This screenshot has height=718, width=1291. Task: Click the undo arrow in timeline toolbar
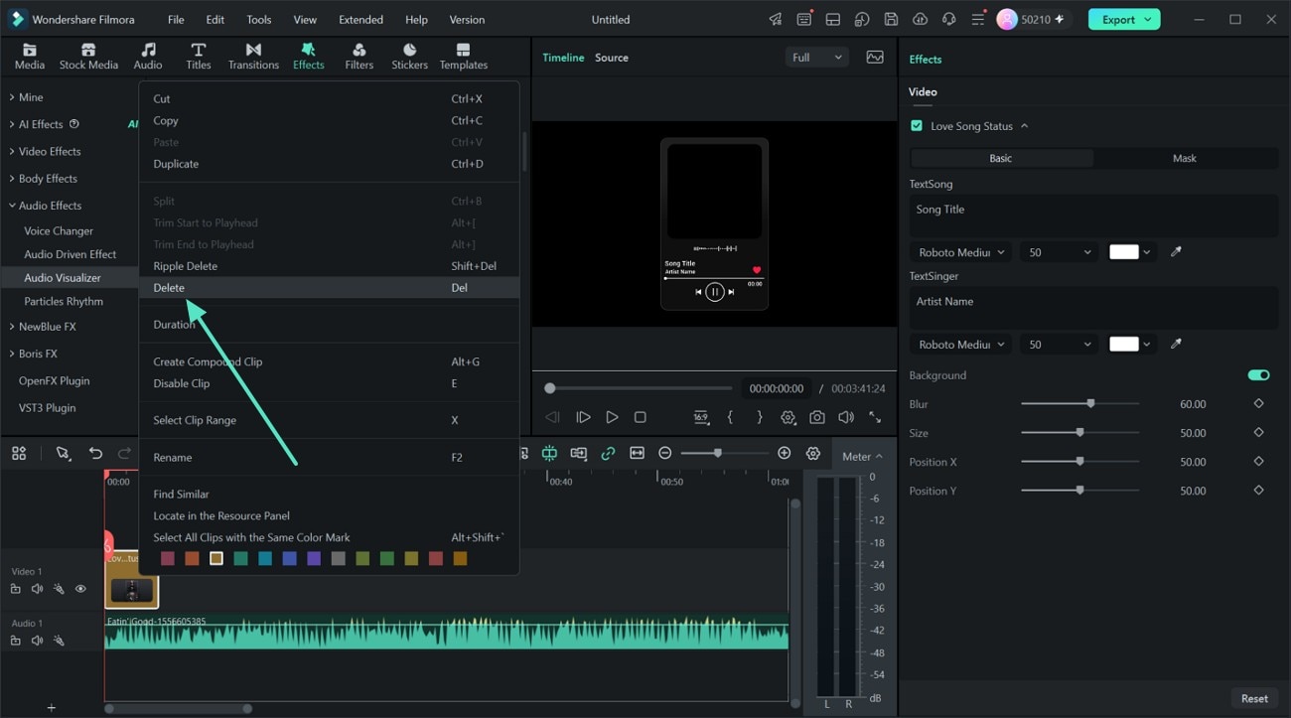point(95,453)
